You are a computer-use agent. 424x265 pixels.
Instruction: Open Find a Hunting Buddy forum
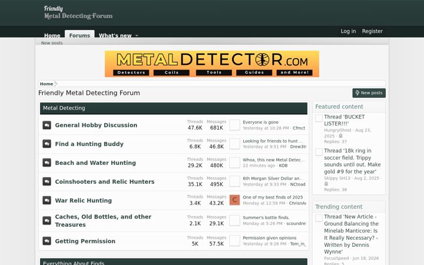point(90,144)
